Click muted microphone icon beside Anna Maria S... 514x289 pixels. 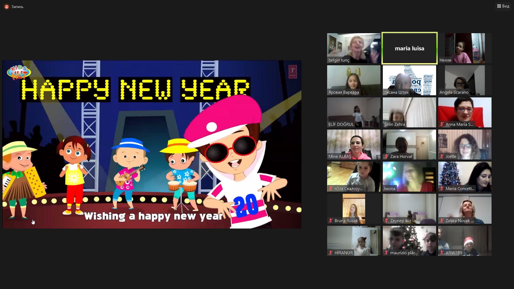tap(442, 124)
